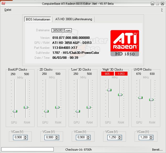Click the red 1.053 RAM clock value
Viewport: 166px width, 153px height.
pos(121,74)
